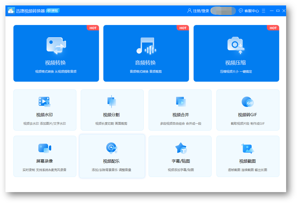
Task: Click the 视频转GIF label
Action: (x=247, y=115)
